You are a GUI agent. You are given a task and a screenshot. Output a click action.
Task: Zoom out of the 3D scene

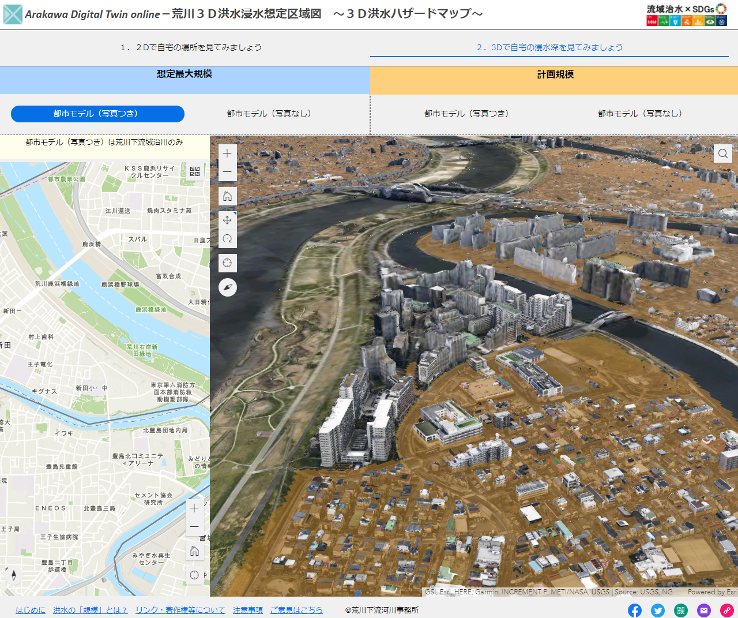227,171
